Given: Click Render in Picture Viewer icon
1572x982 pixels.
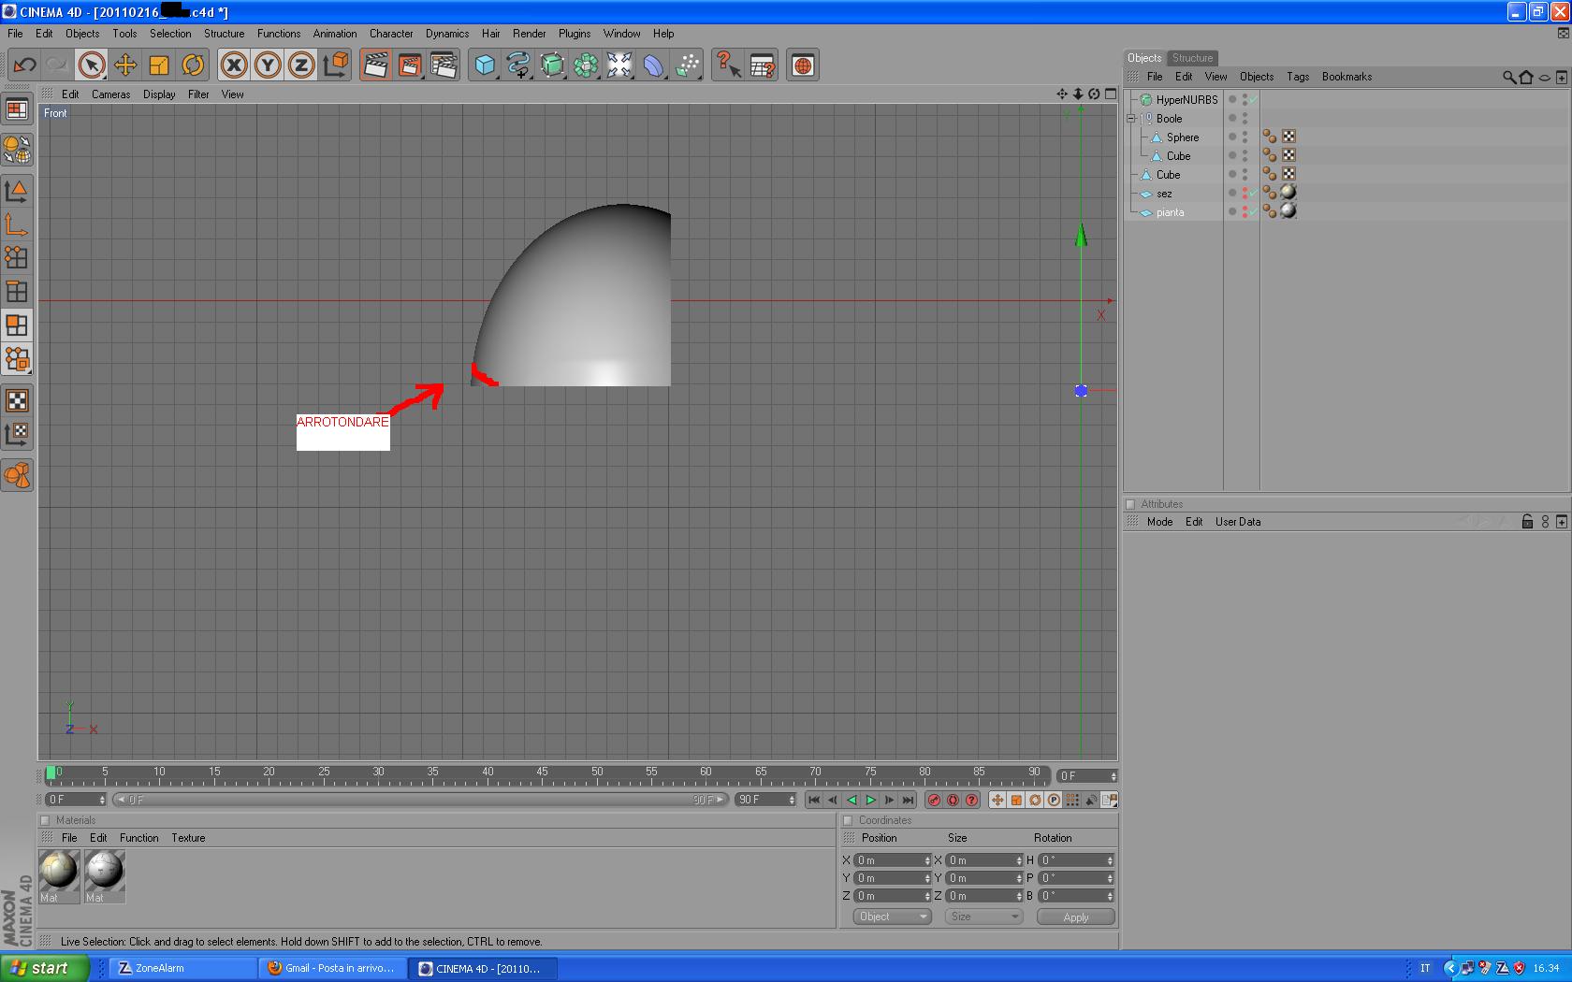Looking at the screenshot, I should [410, 65].
